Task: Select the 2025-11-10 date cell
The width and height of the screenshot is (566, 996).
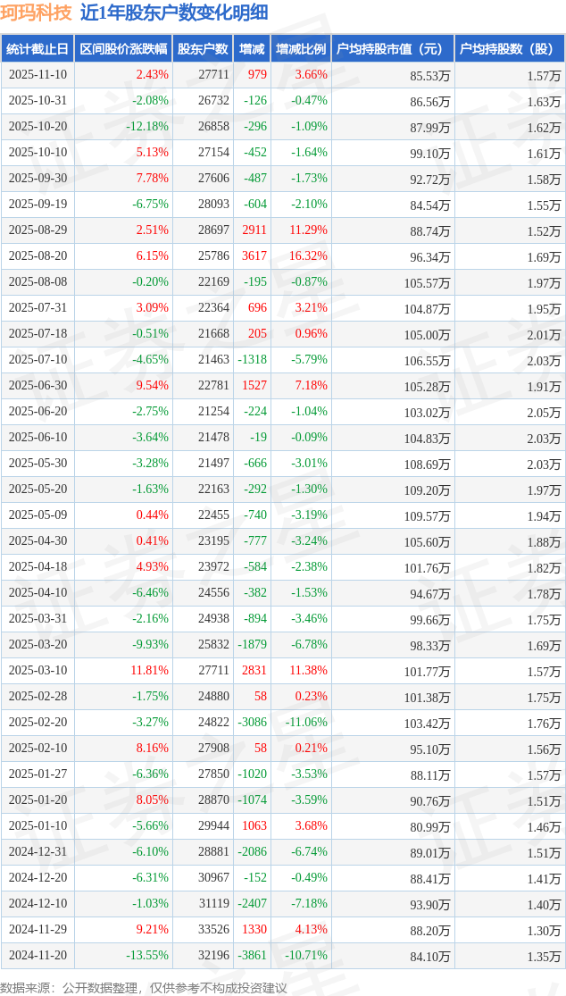Action: pos(37,75)
